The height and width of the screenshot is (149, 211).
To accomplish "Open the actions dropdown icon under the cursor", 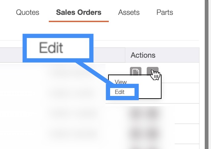I will pyautogui.click(x=152, y=72).
